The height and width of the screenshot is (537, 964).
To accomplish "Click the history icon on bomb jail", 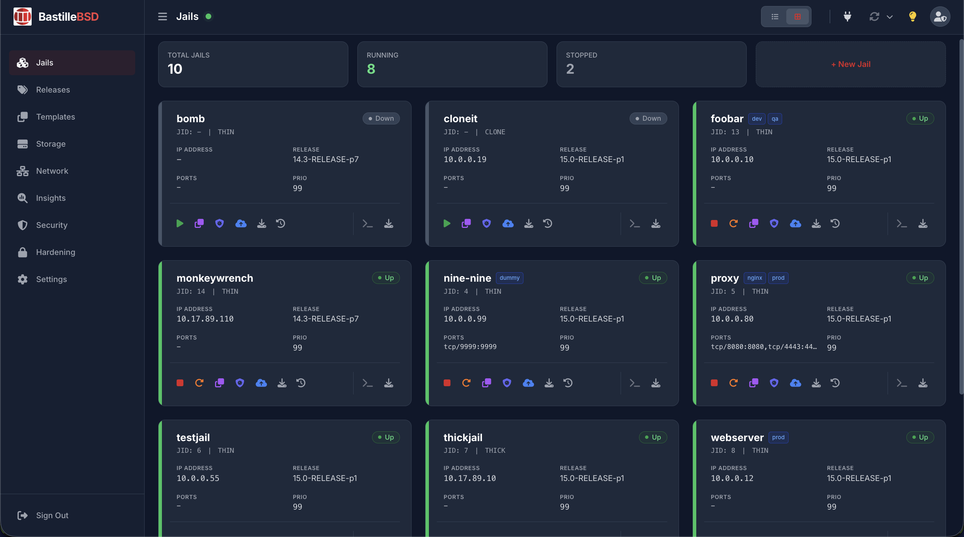I will click(281, 224).
